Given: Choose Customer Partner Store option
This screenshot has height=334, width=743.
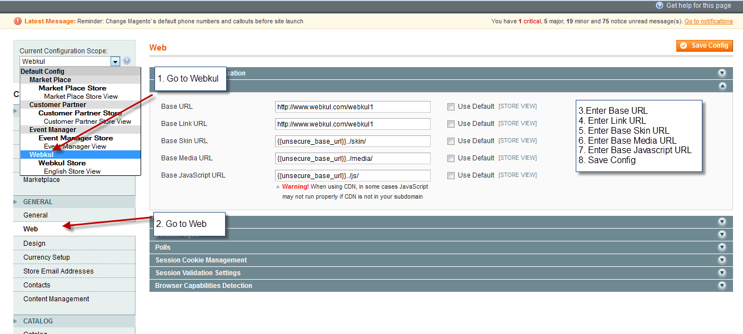Looking at the screenshot, I should coord(80,113).
